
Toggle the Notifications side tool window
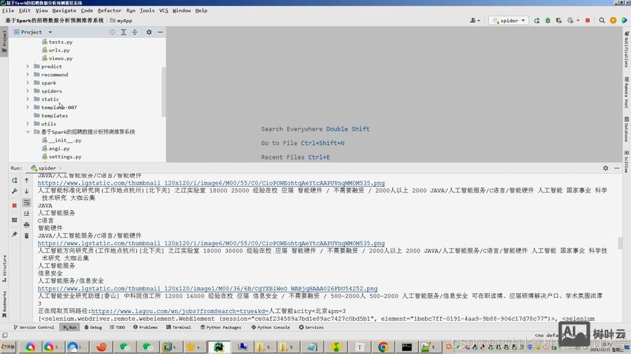[627, 50]
